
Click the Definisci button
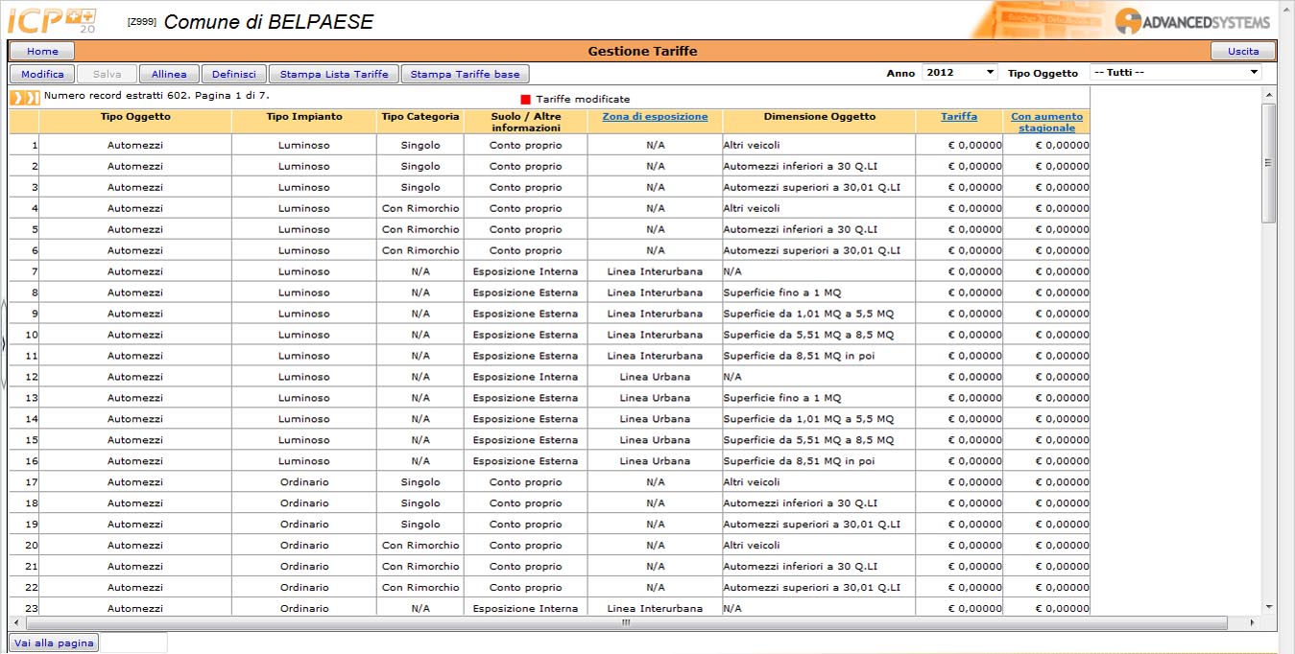point(234,74)
